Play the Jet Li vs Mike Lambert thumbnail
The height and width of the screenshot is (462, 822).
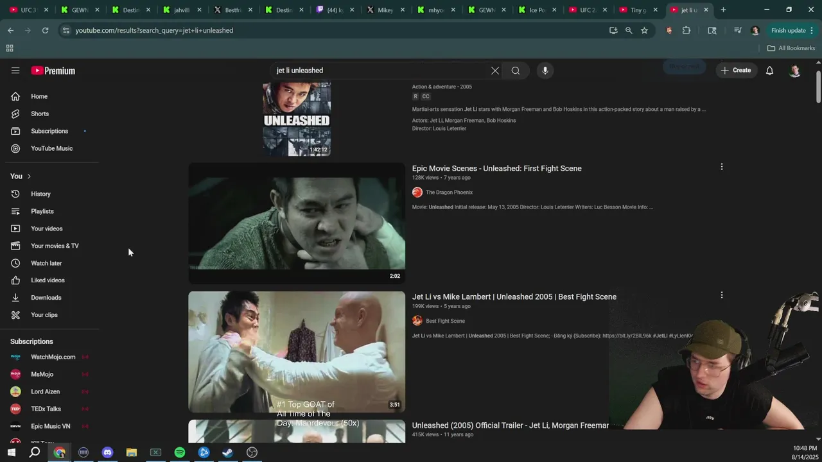[x=297, y=352]
